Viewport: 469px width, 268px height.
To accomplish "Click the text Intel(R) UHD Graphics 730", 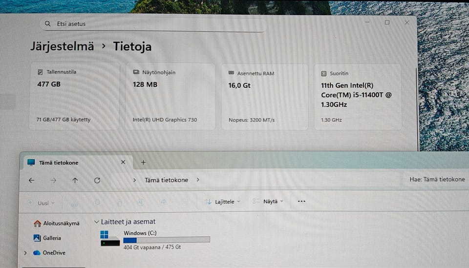I will [165, 120].
